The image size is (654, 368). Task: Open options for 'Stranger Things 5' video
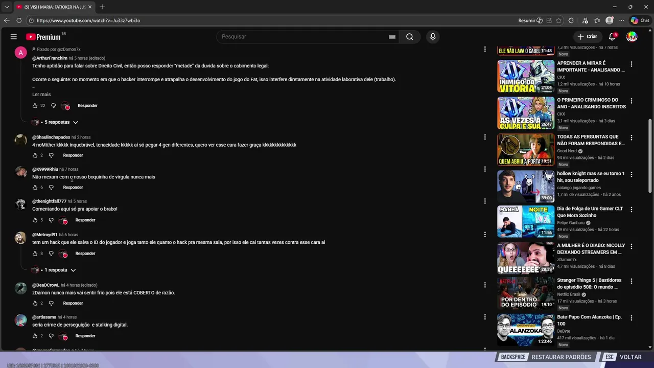[632, 281]
